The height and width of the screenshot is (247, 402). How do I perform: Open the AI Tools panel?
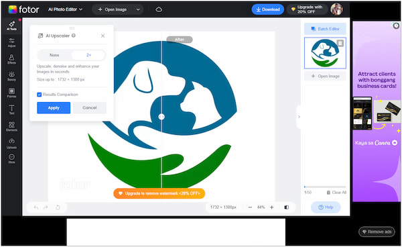tap(11, 26)
